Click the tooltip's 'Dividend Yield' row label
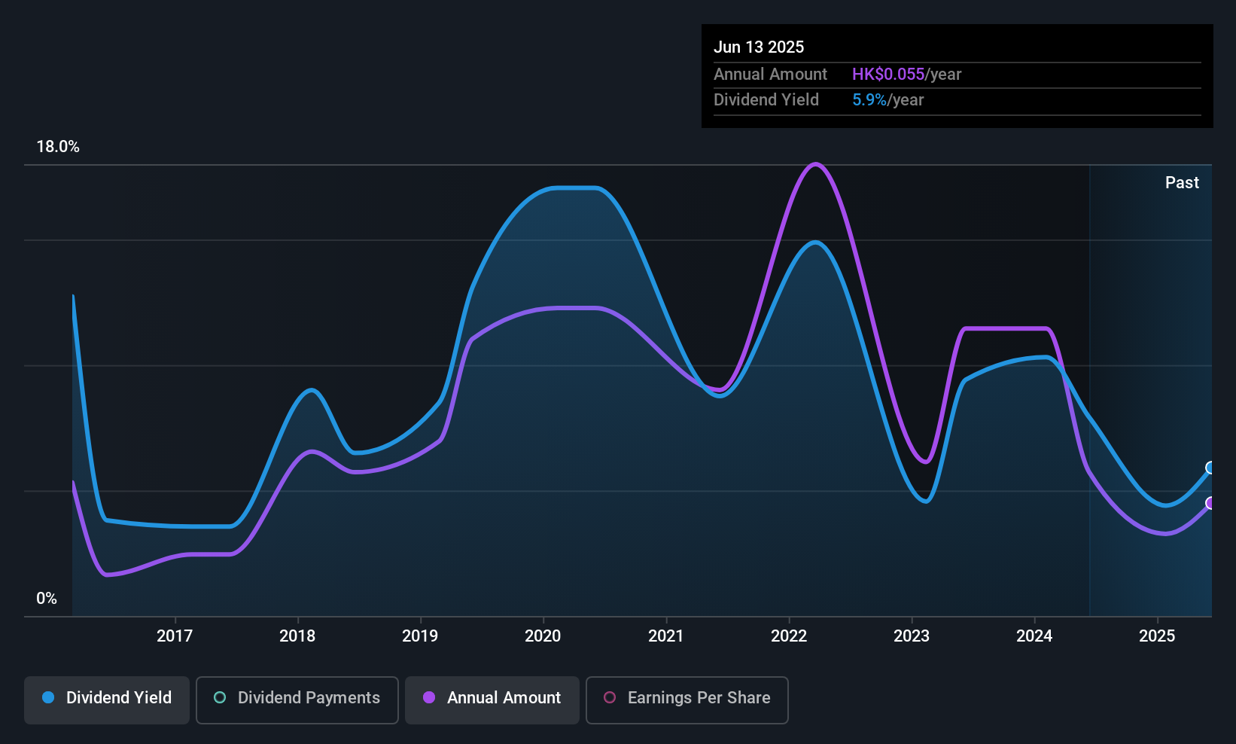The width and height of the screenshot is (1236, 744). [x=766, y=100]
